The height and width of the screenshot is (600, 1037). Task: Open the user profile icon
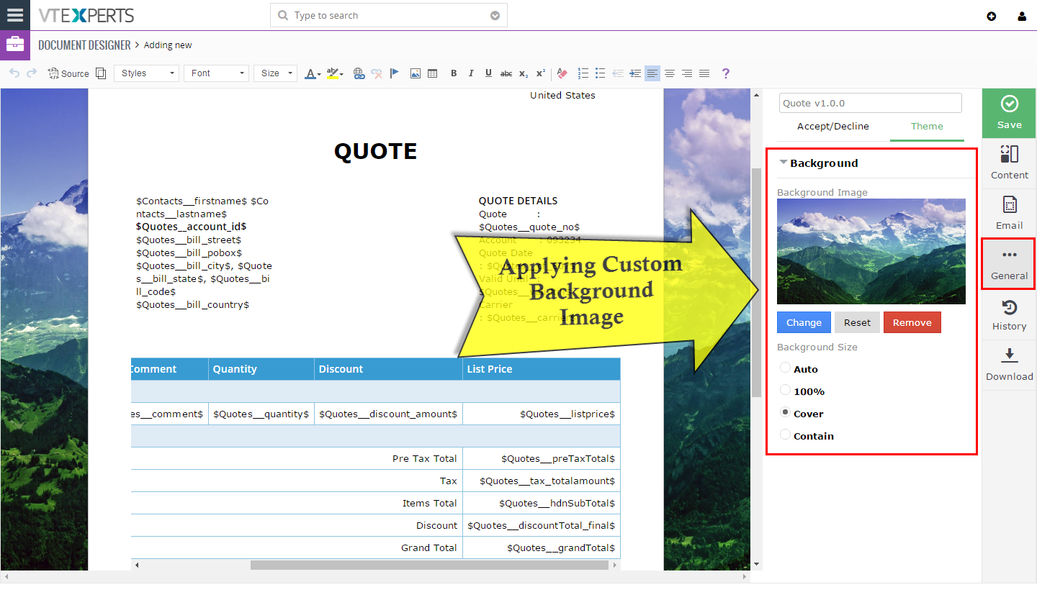[1022, 16]
